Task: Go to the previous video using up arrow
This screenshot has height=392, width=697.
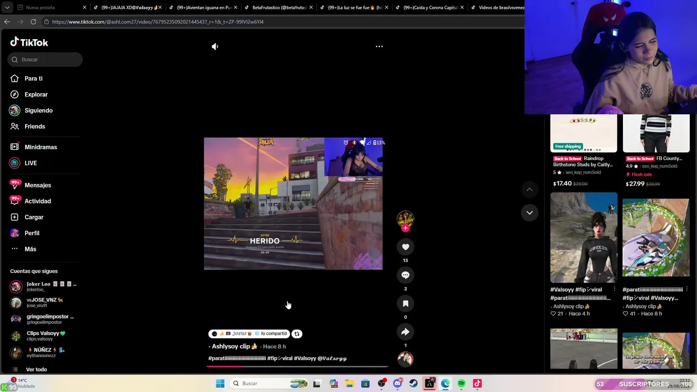Action: tap(529, 189)
